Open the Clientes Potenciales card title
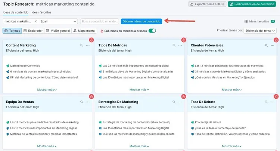 coord(207,45)
